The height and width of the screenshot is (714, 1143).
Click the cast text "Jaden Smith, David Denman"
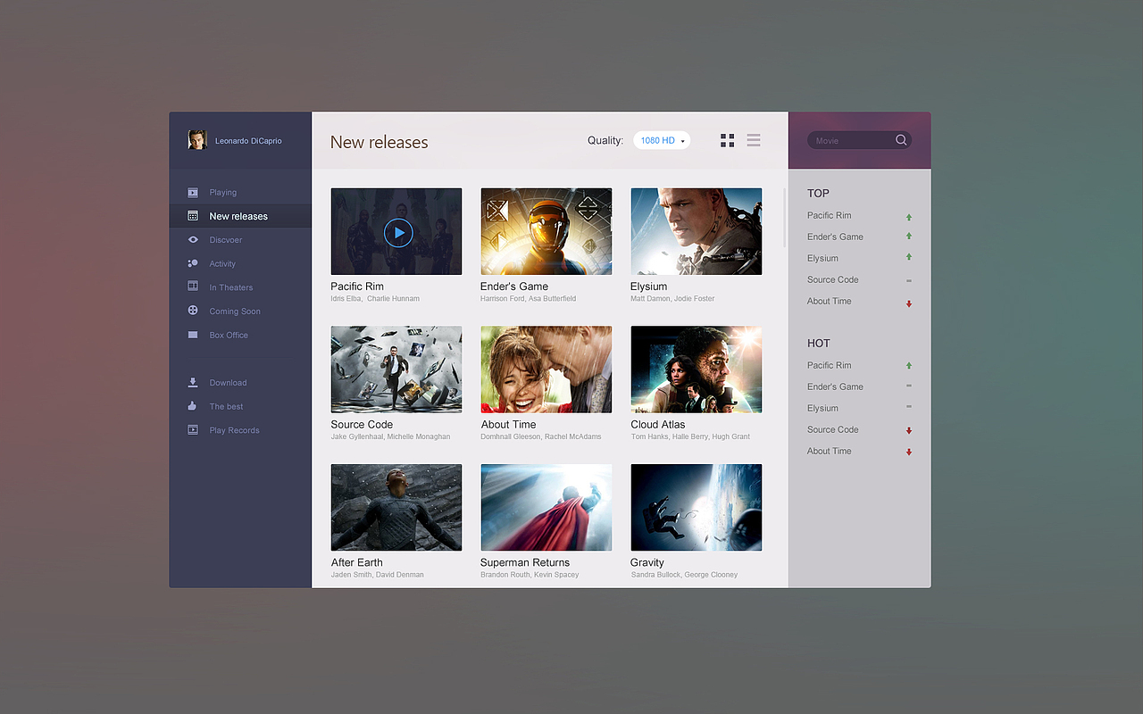coord(377,575)
